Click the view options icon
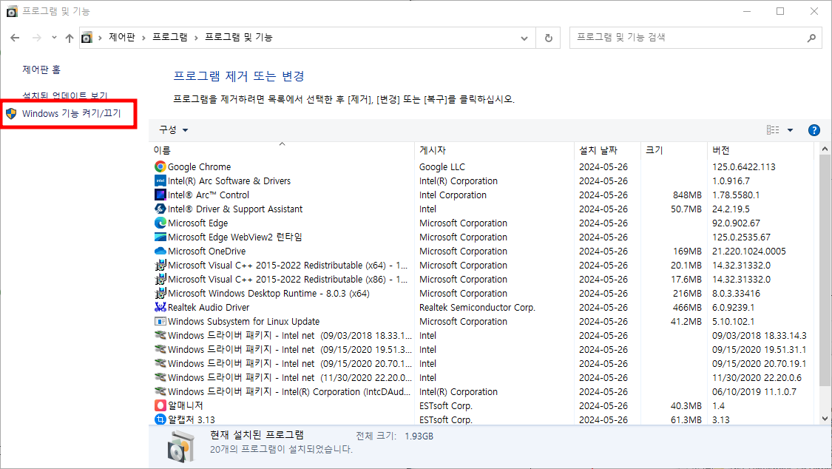This screenshot has width=832, height=469. (x=773, y=130)
